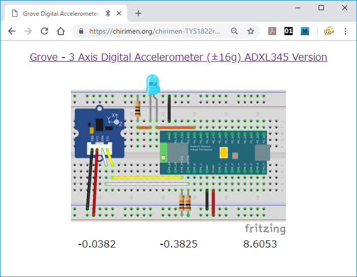The width and height of the screenshot is (357, 277).
Task: Close the Grove Digital Accelerometer tab
Action: [122, 13]
